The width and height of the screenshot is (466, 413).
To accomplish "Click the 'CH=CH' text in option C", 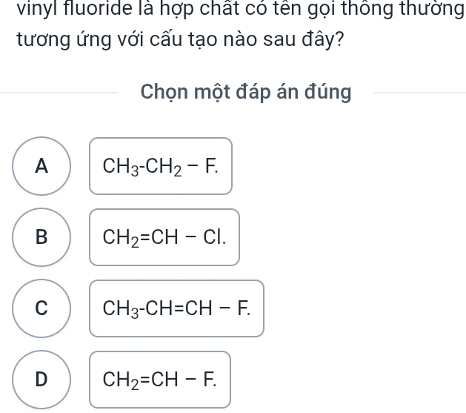I will (173, 309).
